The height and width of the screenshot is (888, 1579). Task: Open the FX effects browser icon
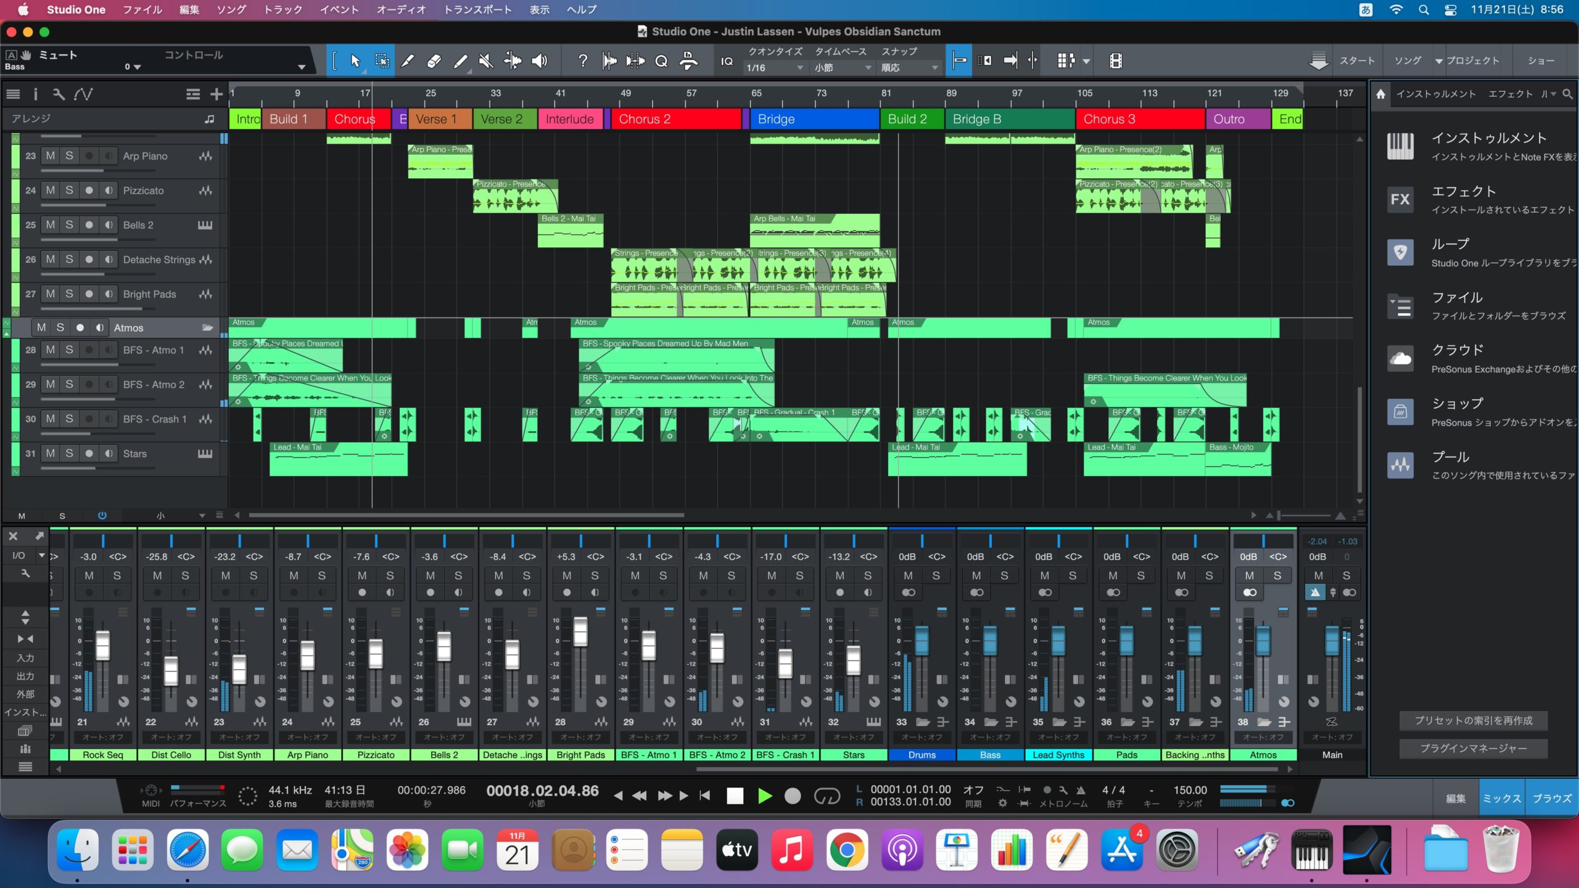[1400, 199]
